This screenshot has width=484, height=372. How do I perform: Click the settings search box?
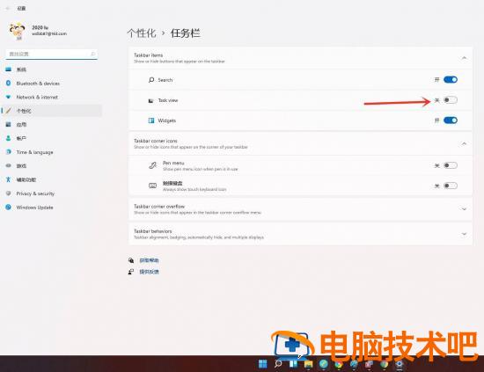coord(51,54)
